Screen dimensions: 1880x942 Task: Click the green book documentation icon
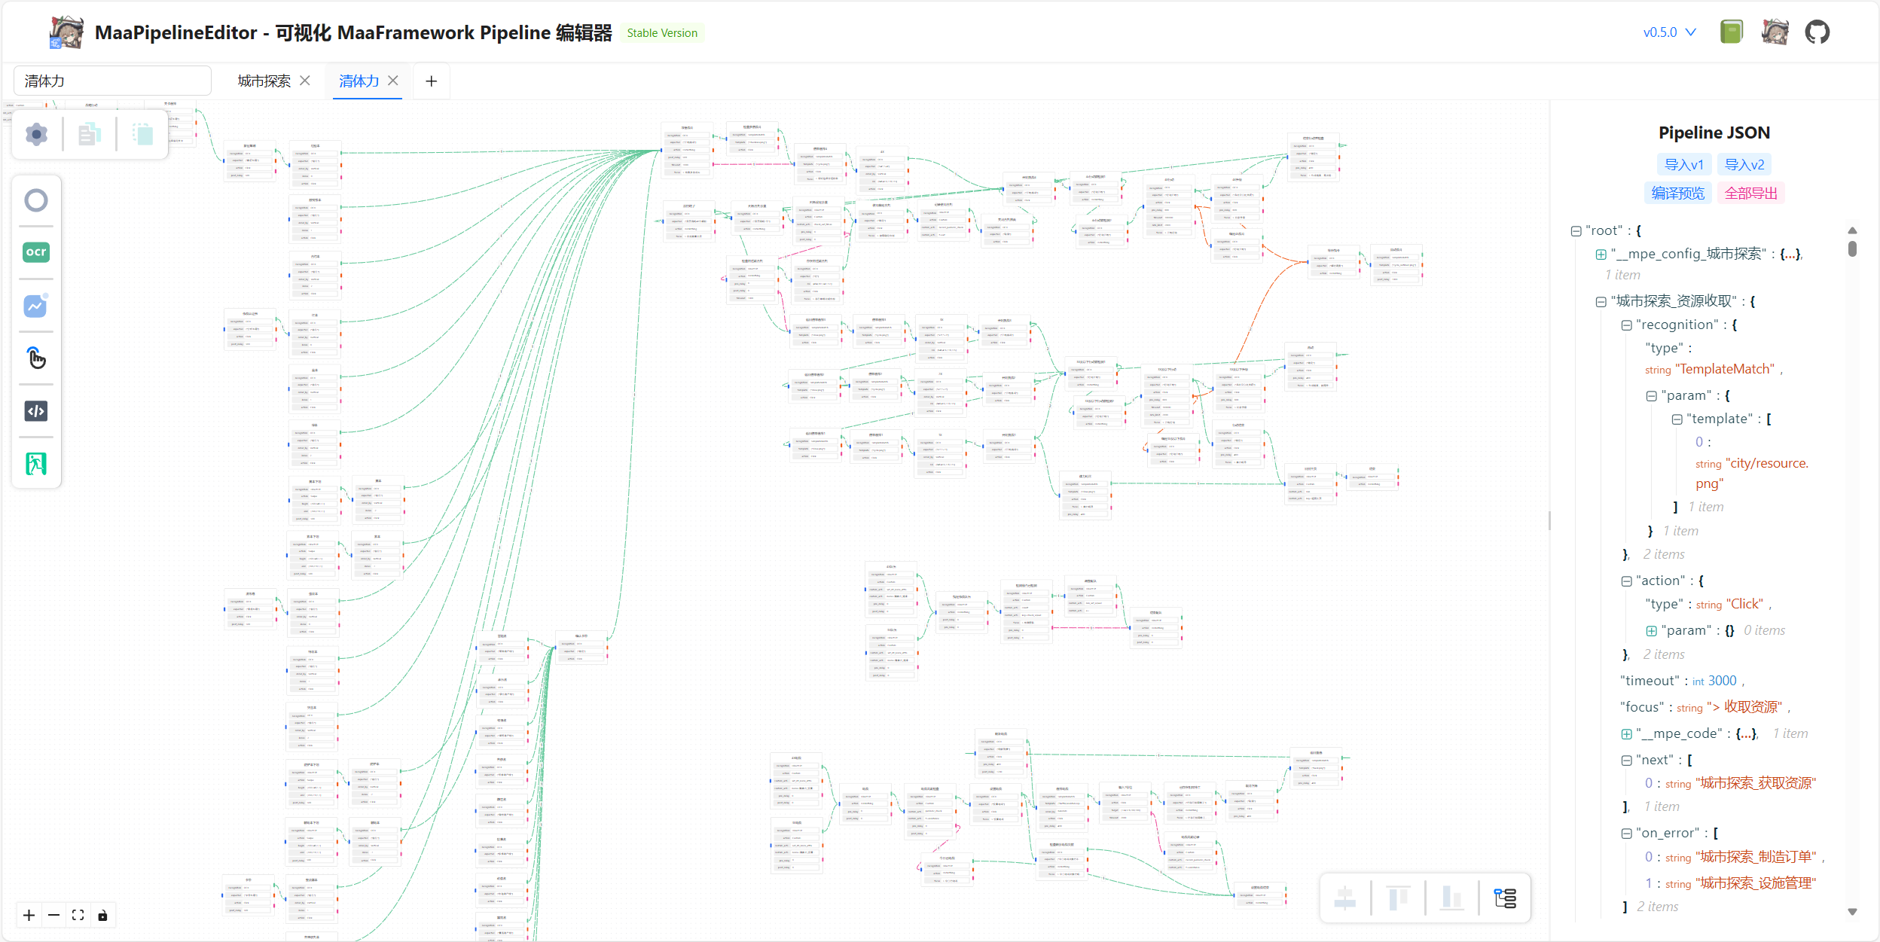point(1732,32)
